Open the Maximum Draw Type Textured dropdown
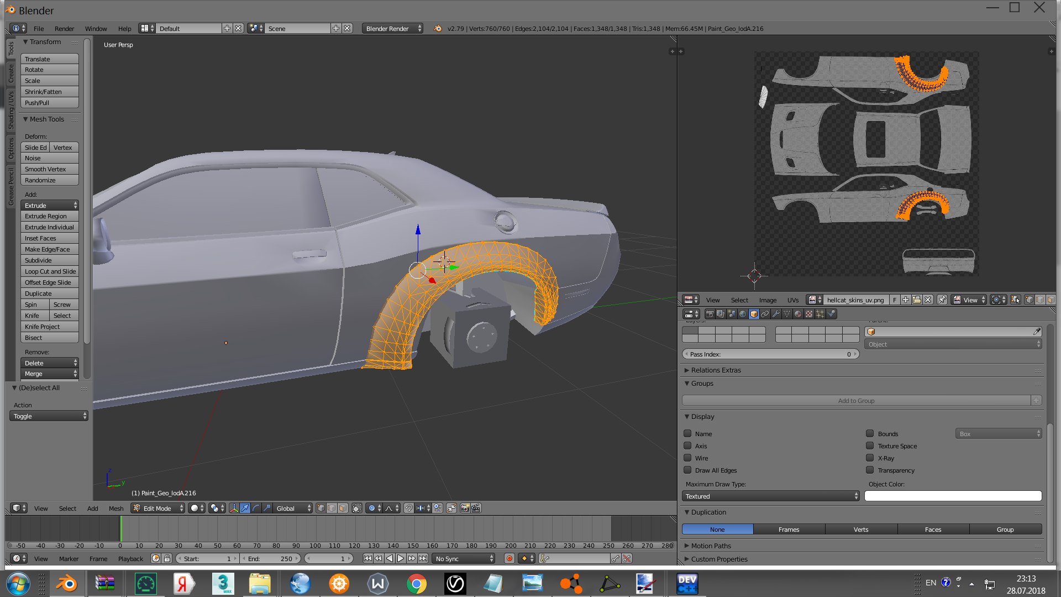1061x597 pixels. point(771,496)
